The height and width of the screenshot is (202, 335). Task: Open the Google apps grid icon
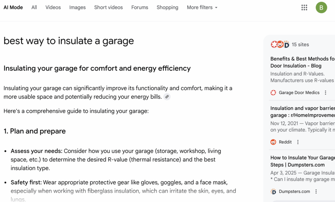coord(304,8)
